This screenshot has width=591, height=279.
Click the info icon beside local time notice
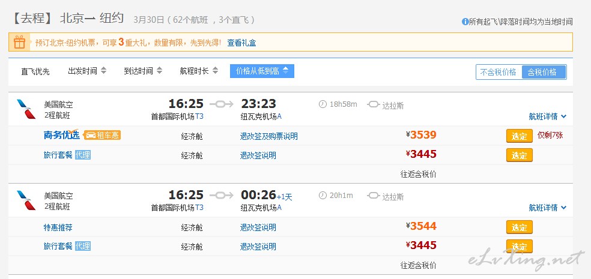(465, 22)
